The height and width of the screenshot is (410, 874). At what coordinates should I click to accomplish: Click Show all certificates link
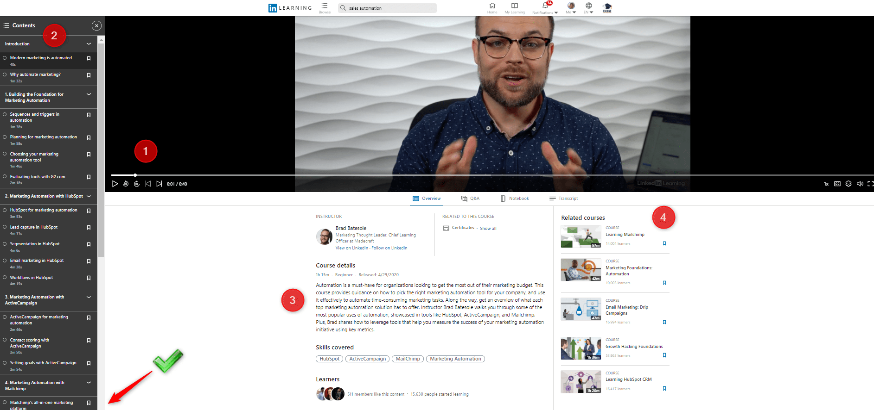pyautogui.click(x=488, y=229)
